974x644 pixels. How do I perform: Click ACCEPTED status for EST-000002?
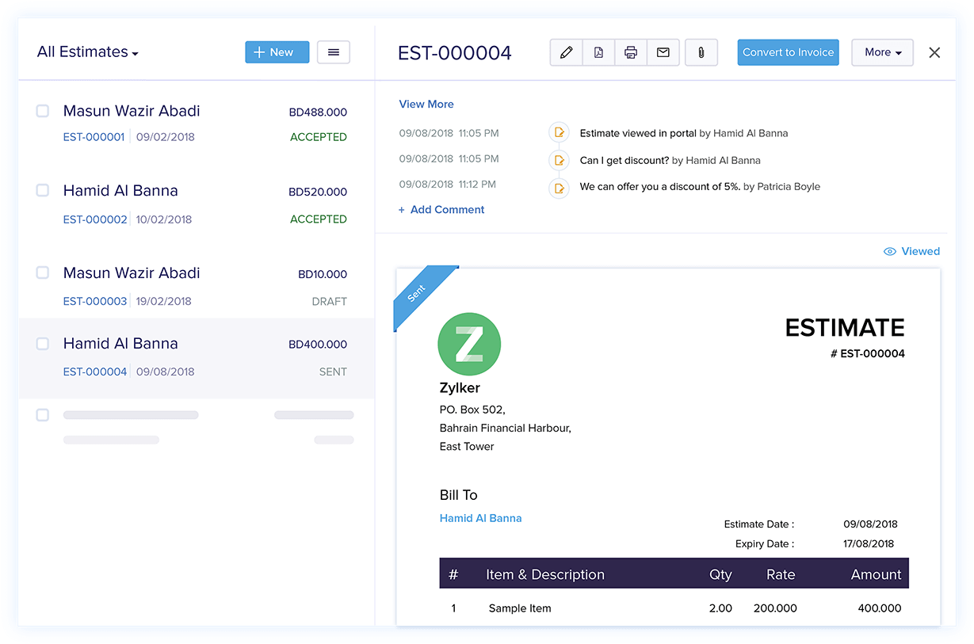pos(319,219)
